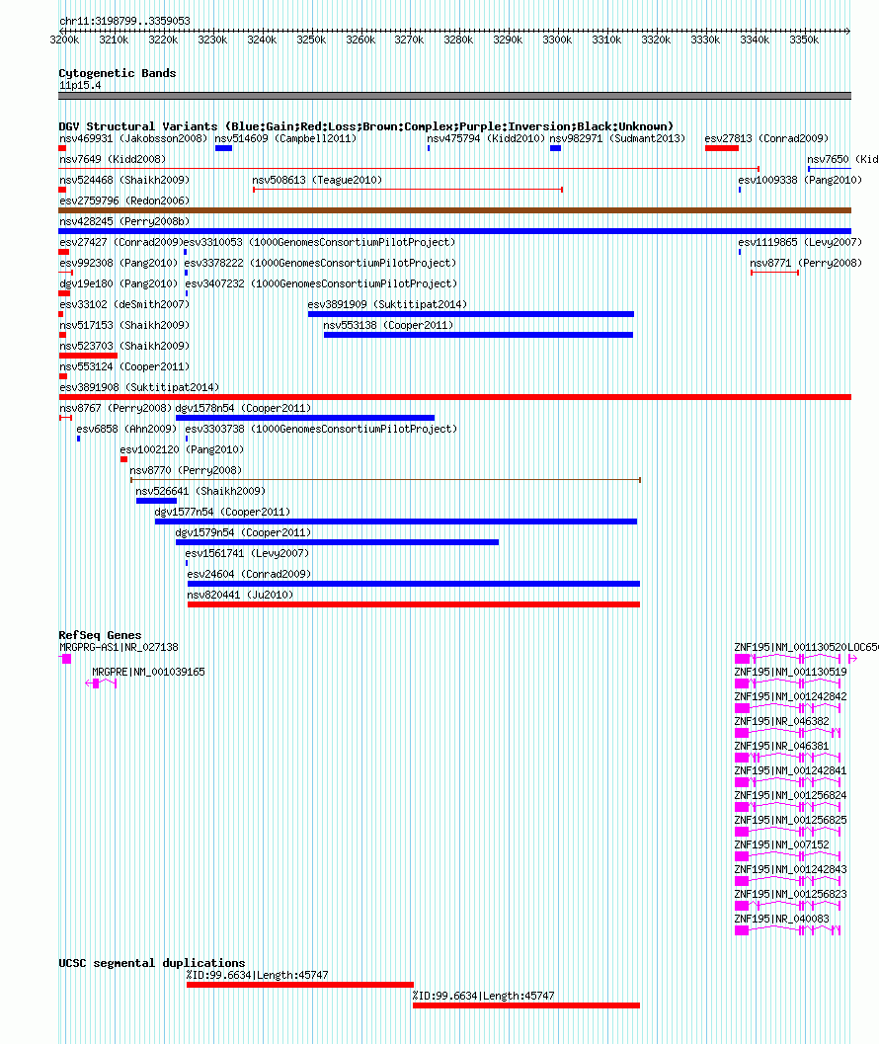Open the ZNF195|NM_001242841 transcript
Image resolution: width=879 pixels, height=1044 pixels.
[787, 782]
